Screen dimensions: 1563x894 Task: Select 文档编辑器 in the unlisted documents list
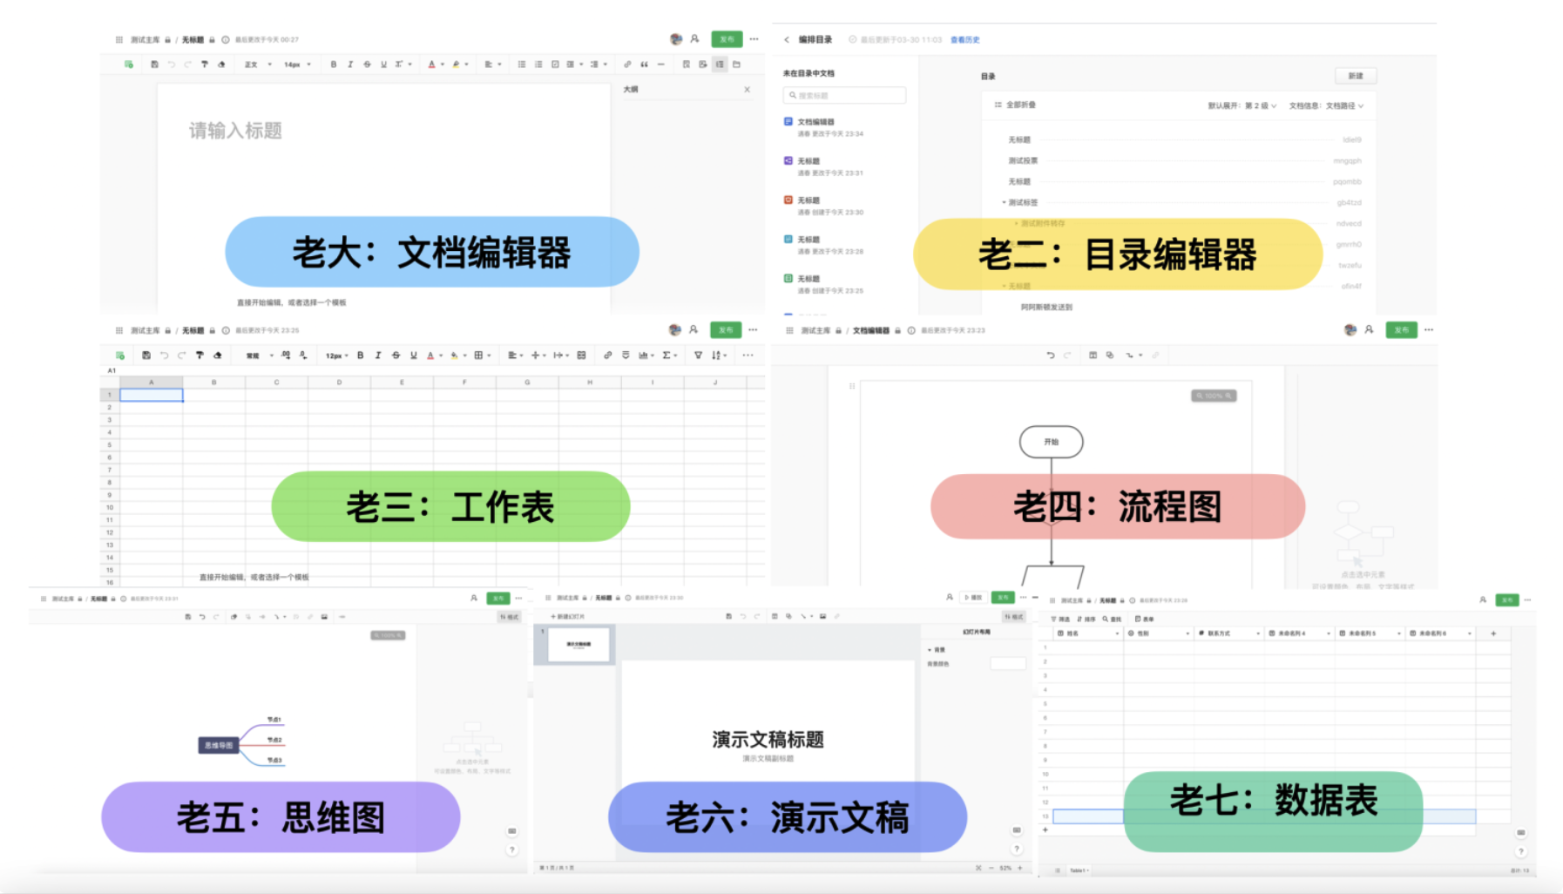click(815, 122)
